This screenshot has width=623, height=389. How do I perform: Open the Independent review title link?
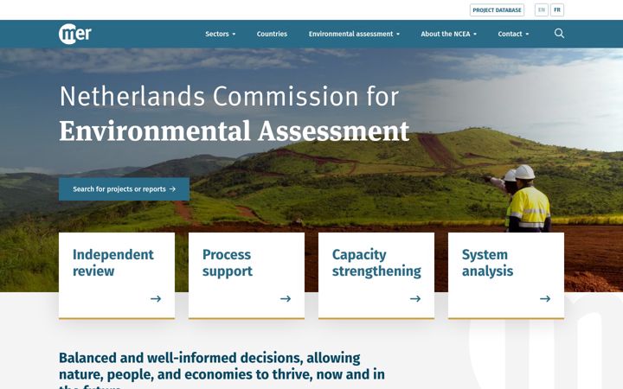112,263
